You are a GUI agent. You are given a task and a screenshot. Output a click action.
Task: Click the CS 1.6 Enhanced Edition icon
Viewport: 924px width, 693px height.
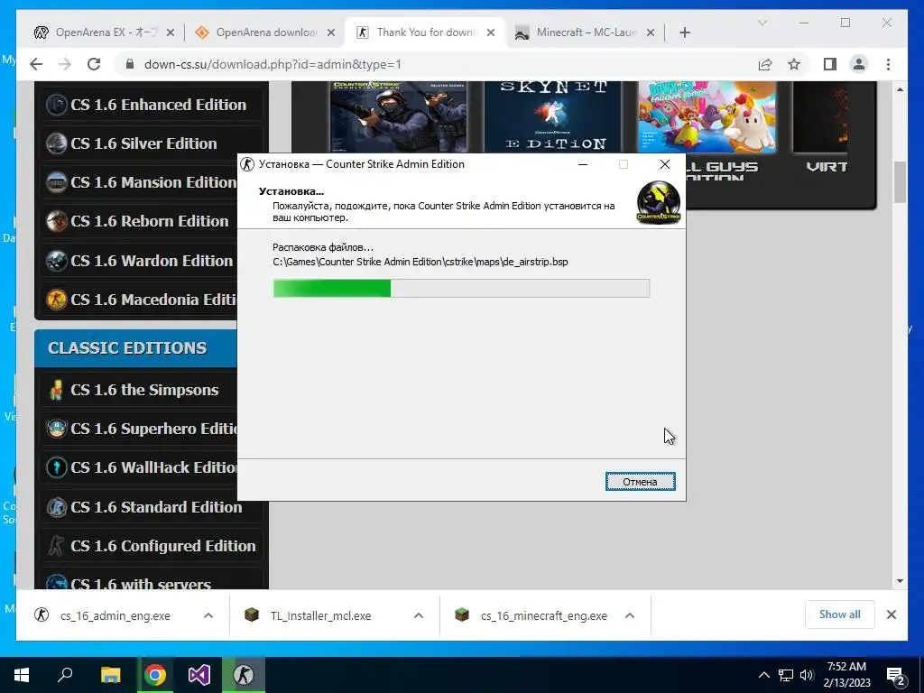click(x=57, y=105)
